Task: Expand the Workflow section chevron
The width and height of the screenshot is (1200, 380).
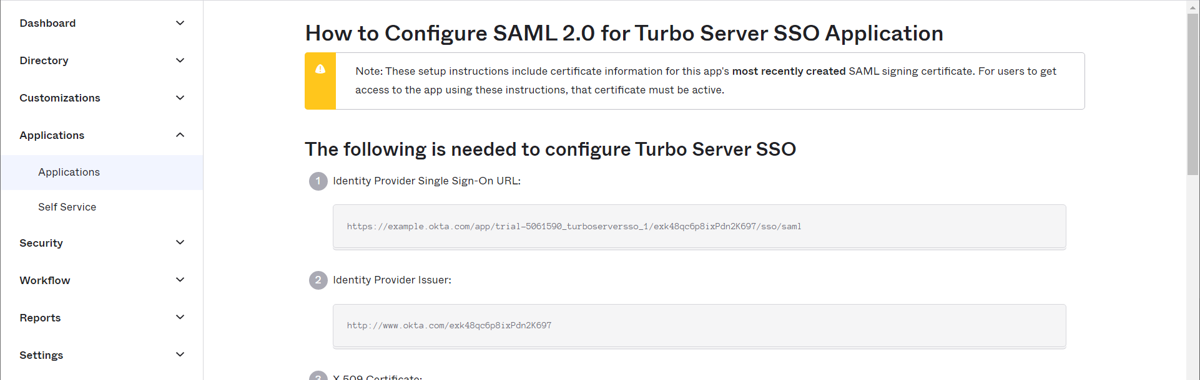Action: coord(180,280)
